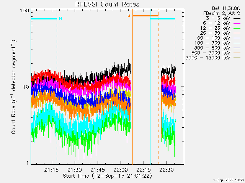Click the olive legend line for 7000 - 15000 keV
Viewport: 245px width, 183px height.
(x=237, y=58)
